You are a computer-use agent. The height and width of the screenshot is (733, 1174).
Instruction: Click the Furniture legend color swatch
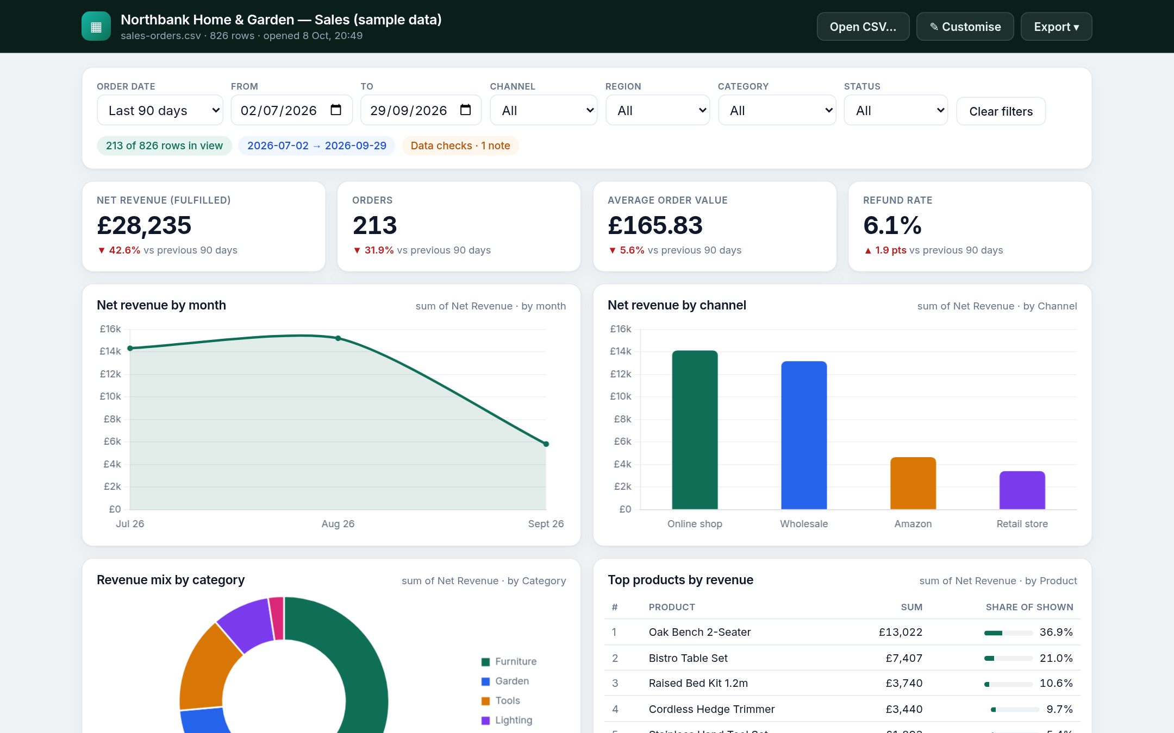click(486, 662)
